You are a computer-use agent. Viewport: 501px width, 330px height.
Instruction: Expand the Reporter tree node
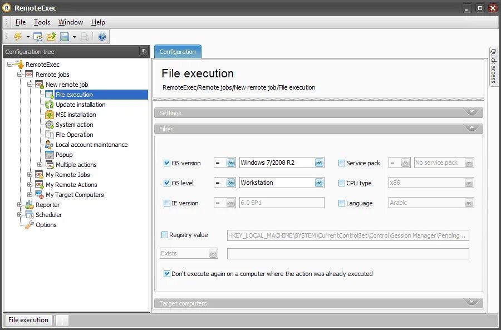point(20,205)
